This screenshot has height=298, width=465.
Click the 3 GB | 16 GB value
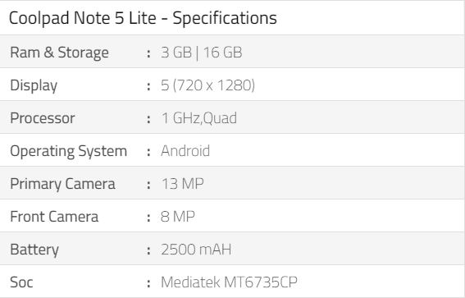click(202, 53)
